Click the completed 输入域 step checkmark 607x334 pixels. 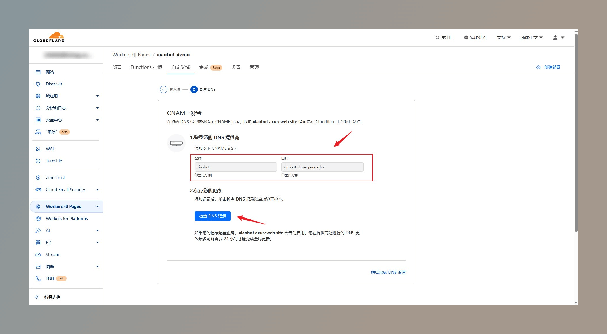tap(163, 89)
